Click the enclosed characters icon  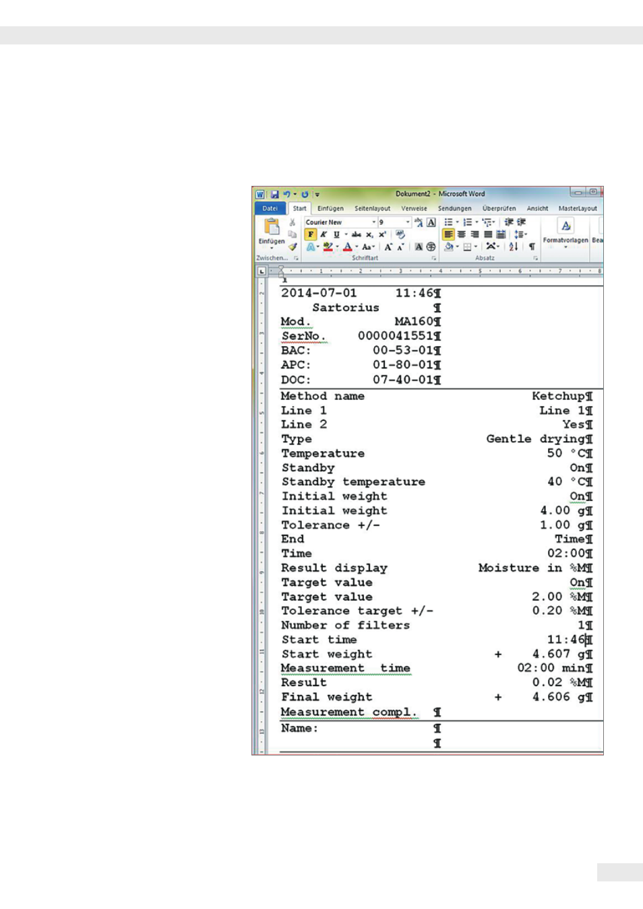pyautogui.click(x=431, y=247)
